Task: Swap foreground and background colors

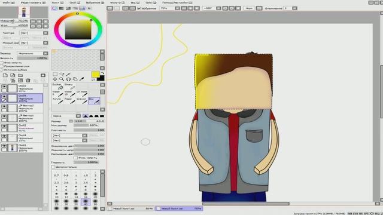Action: 102,73
